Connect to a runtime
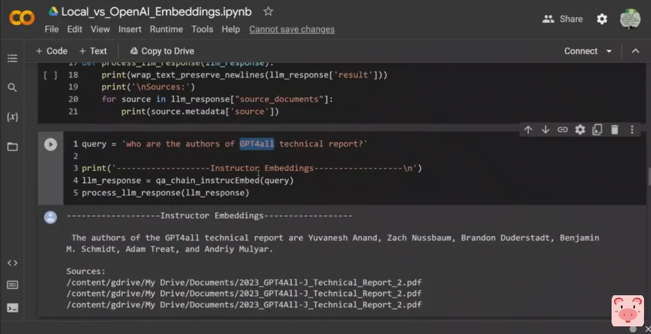 (580, 51)
